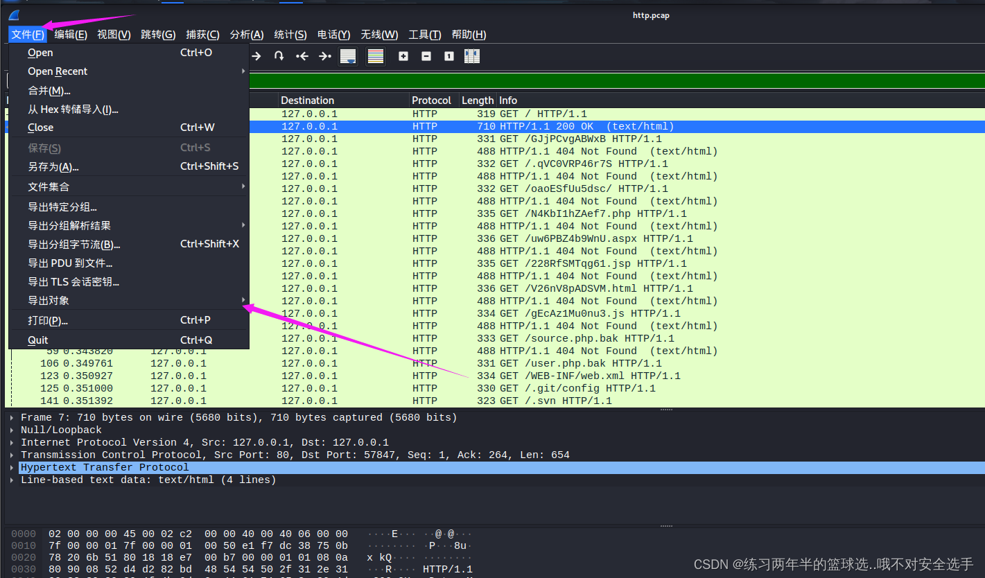Toggle the colorize packet list icon
Image resolution: width=985 pixels, height=578 pixels.
tap(376, 56)
